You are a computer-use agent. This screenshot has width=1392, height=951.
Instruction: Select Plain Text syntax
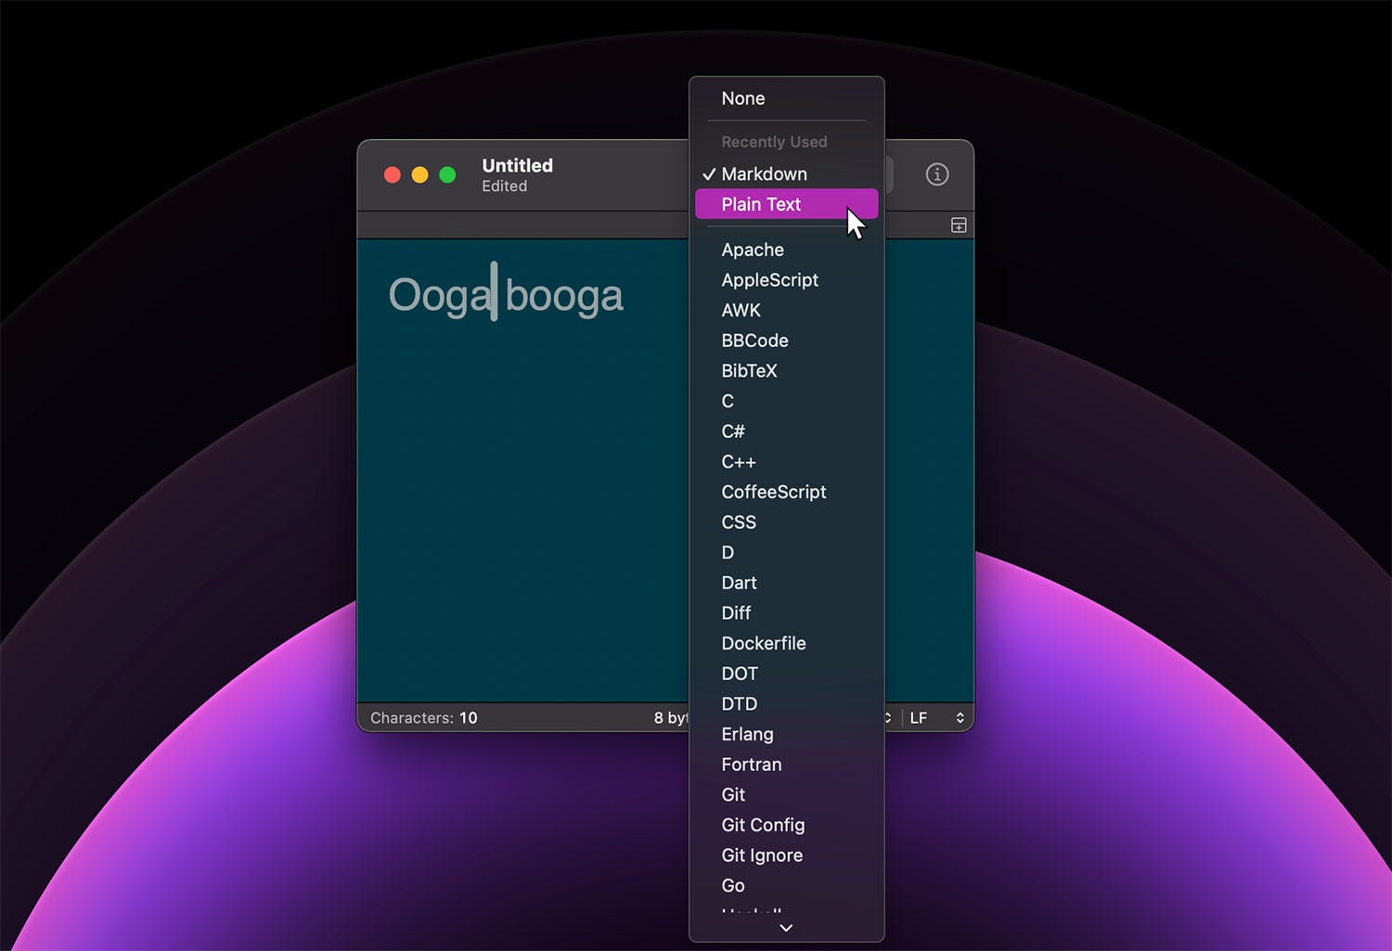(x=786, y=204)
